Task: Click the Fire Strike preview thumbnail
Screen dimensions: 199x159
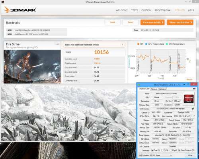Action: coord(32,67)
